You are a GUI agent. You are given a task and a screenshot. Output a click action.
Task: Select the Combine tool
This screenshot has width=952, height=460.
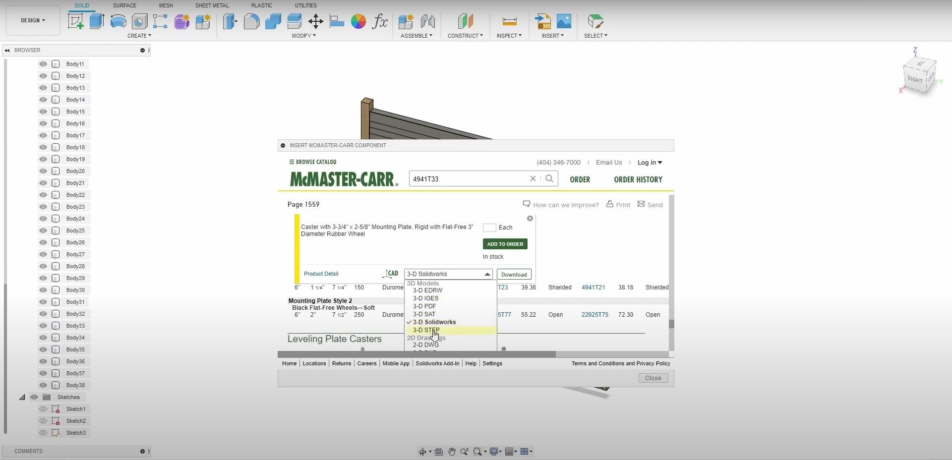click(x=273, y=21)
